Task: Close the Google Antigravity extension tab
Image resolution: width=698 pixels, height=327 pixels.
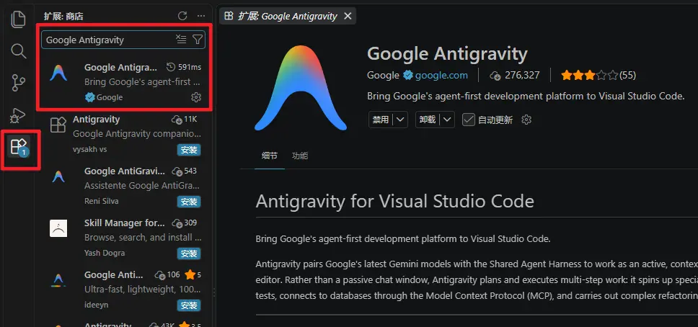Action: coord(348,16)
